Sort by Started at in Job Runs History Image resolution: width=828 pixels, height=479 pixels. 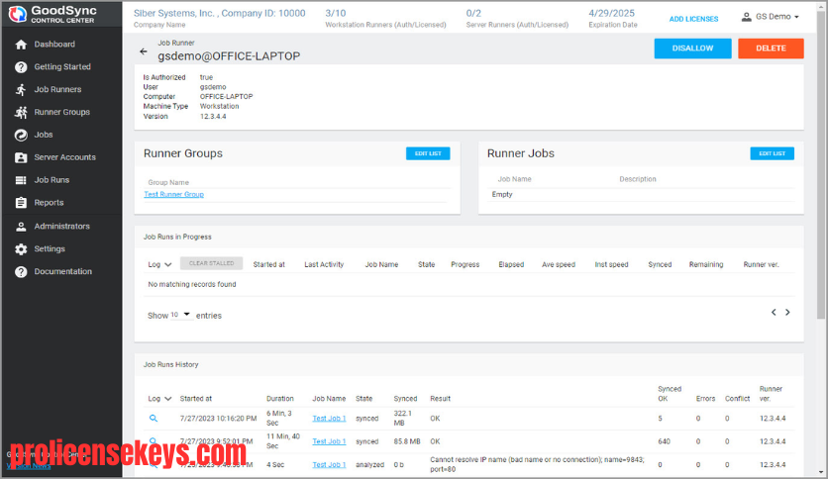(196, 399)
